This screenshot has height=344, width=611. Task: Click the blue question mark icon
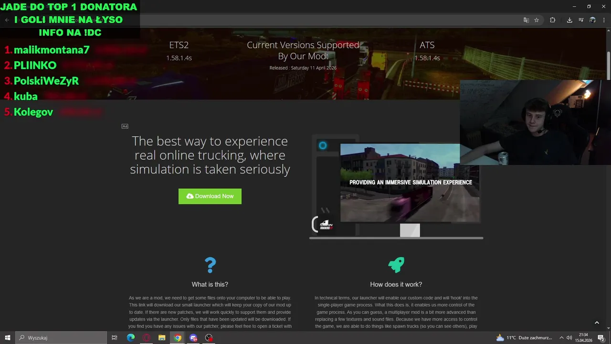point(210,265)
